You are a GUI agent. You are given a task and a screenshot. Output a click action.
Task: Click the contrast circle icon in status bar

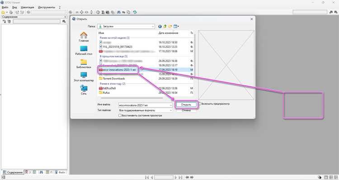(320, 177)
